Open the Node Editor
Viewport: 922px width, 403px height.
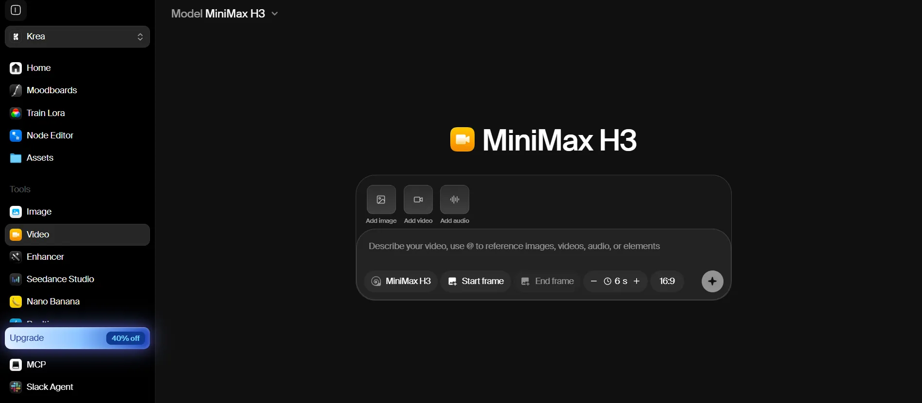pyautogui.click(x=77, y=135)
